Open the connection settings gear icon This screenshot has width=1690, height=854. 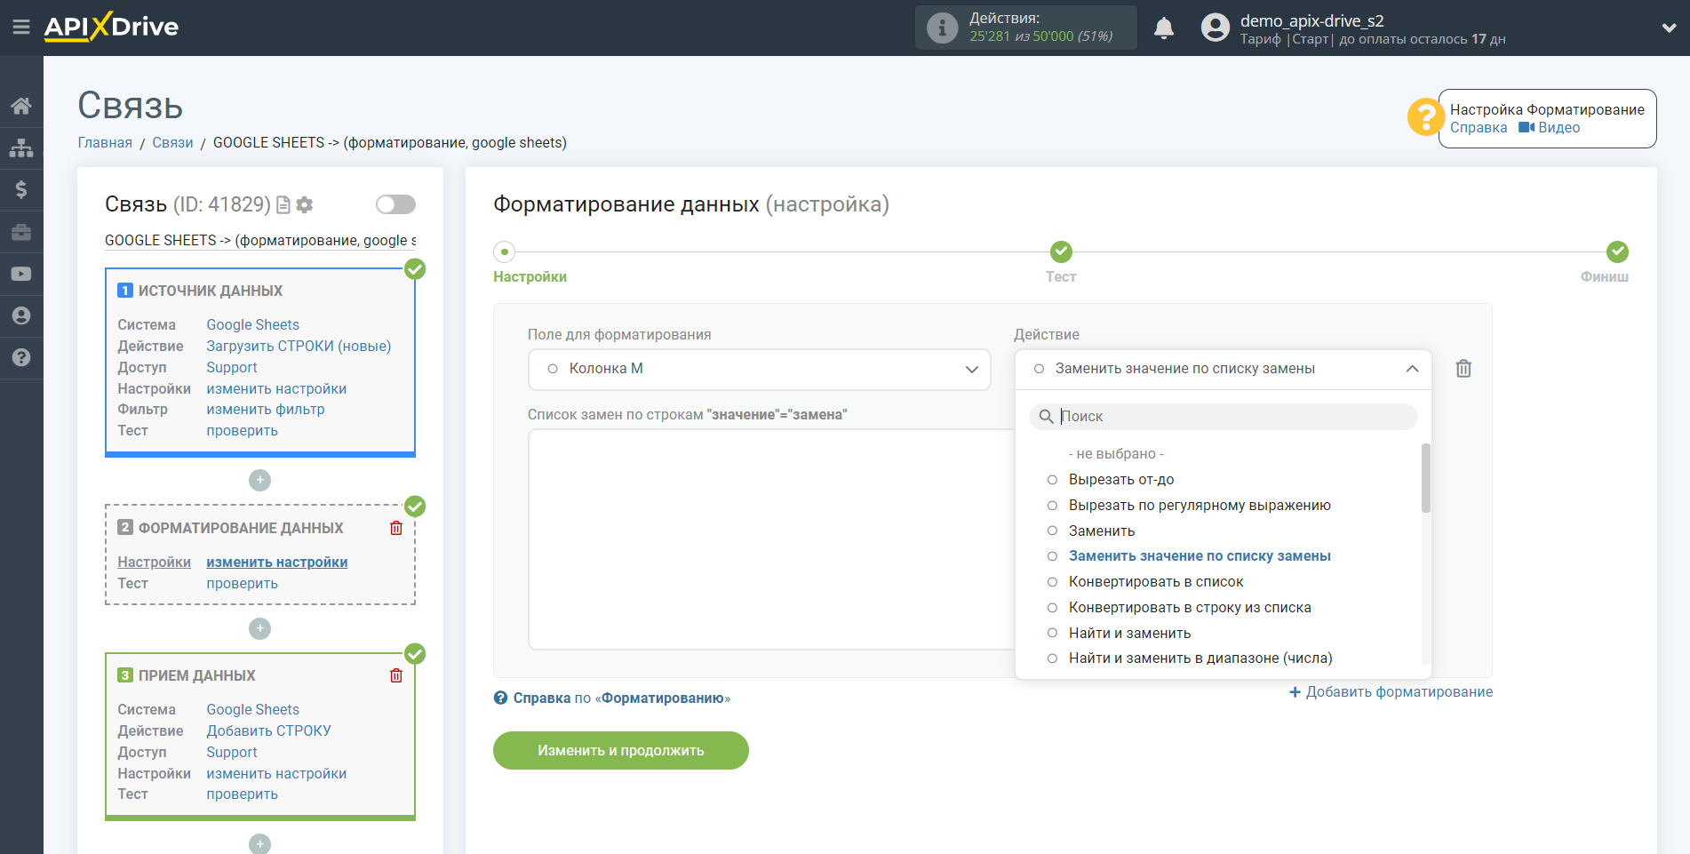click(305, 205)
